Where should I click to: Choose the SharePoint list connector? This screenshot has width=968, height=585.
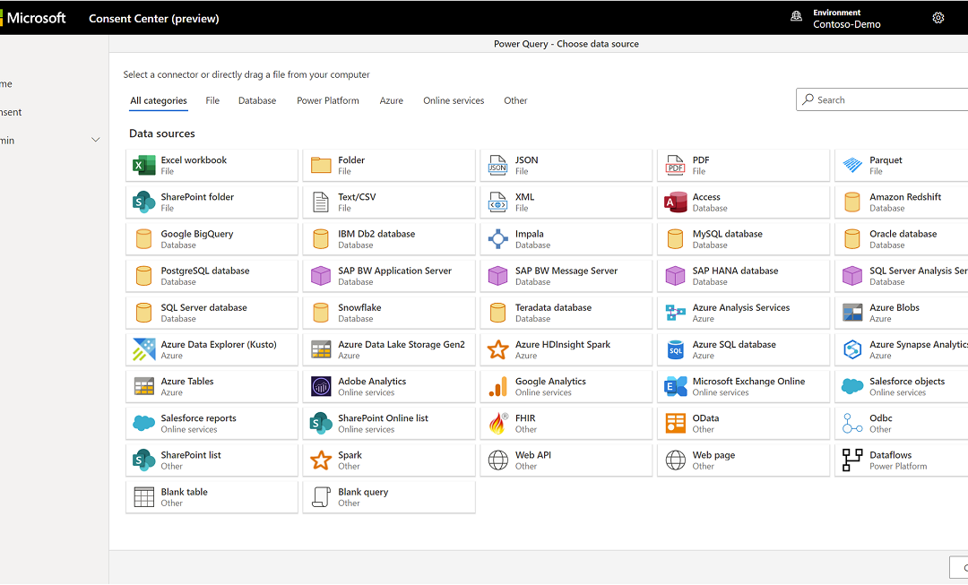click(212, 460)
